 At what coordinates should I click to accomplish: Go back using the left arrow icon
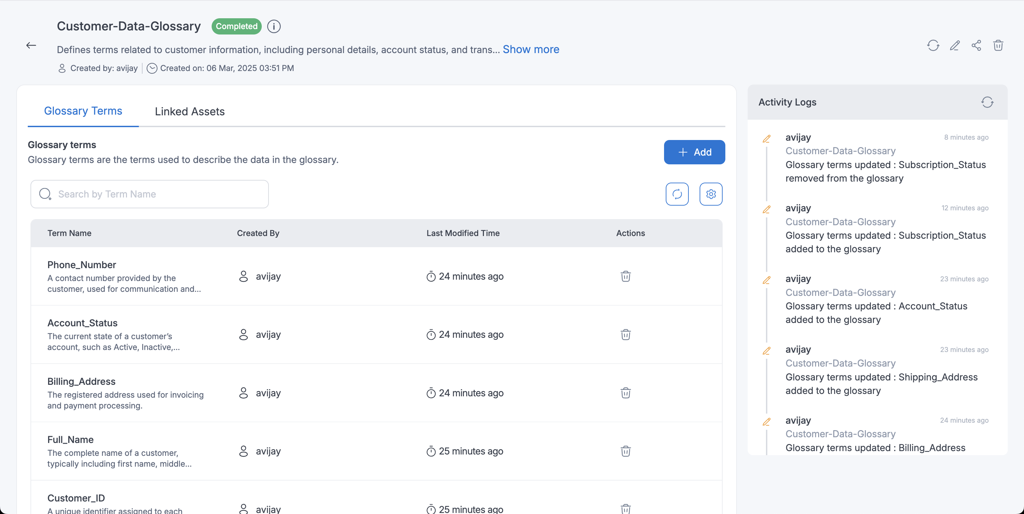pyautogui.click(x=31, y=45)
